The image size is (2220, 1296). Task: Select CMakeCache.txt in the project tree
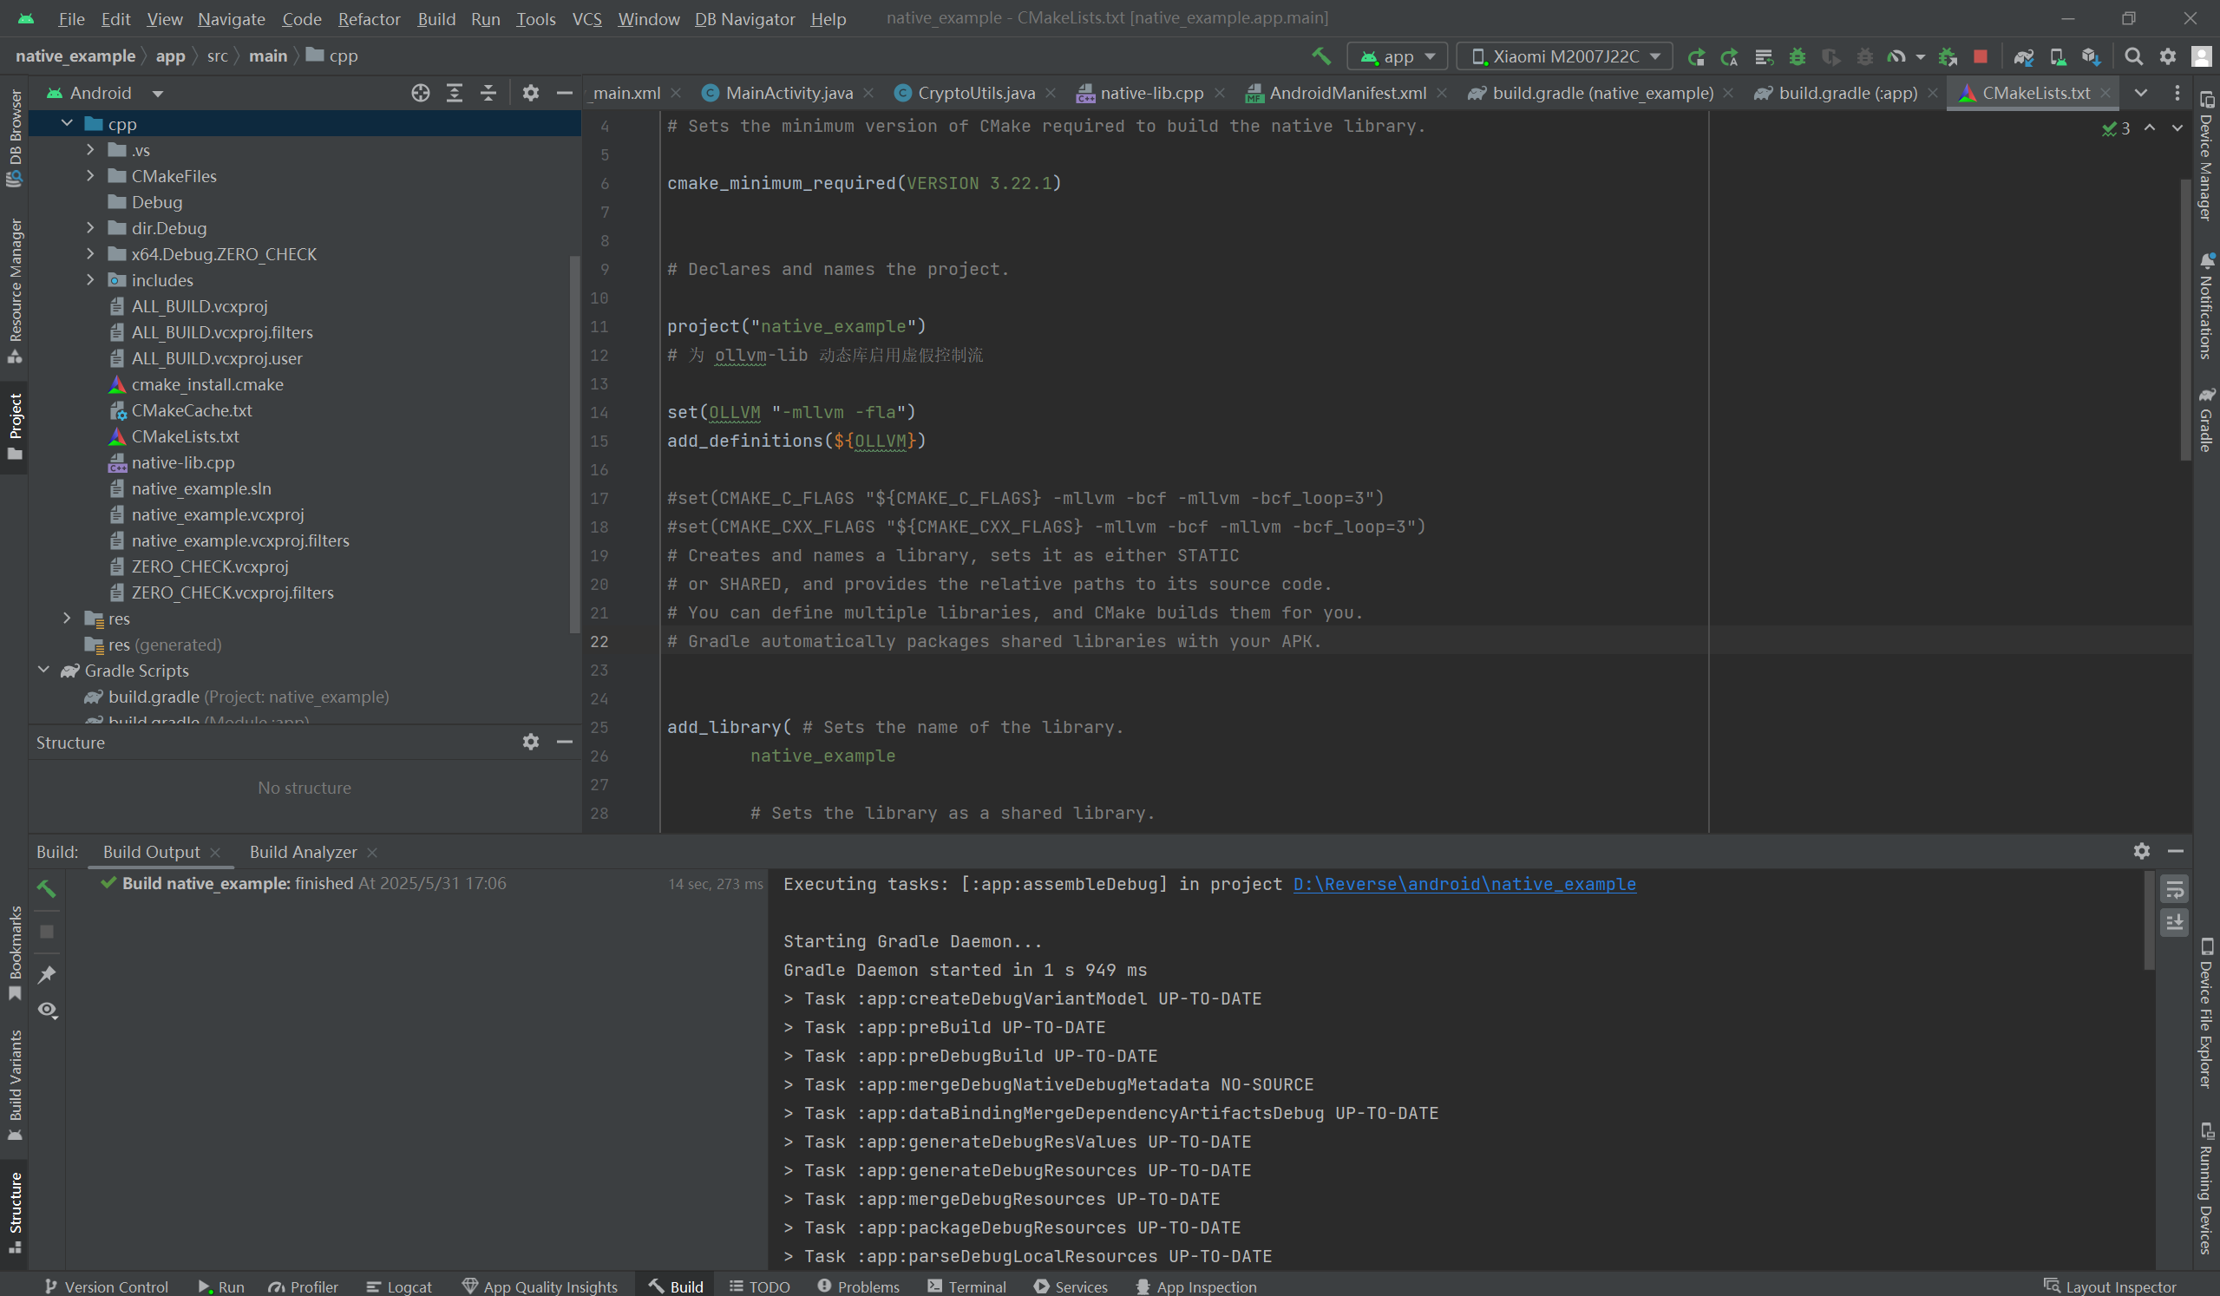(x=191, y=410)
